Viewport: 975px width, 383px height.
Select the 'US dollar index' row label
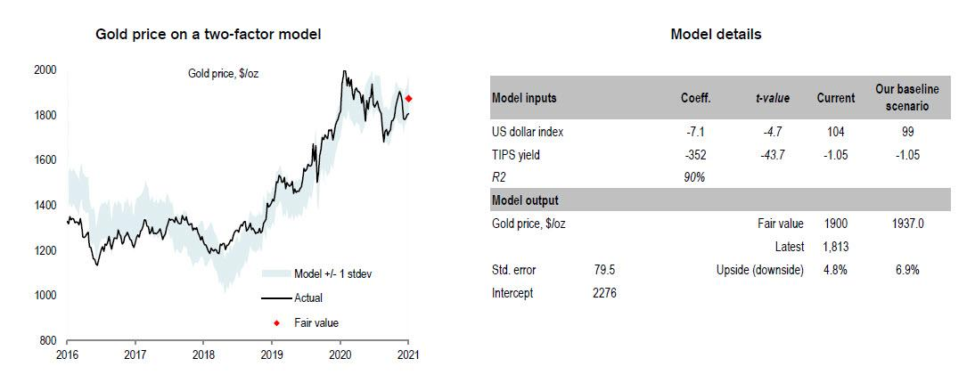click(x=528, y=132)
